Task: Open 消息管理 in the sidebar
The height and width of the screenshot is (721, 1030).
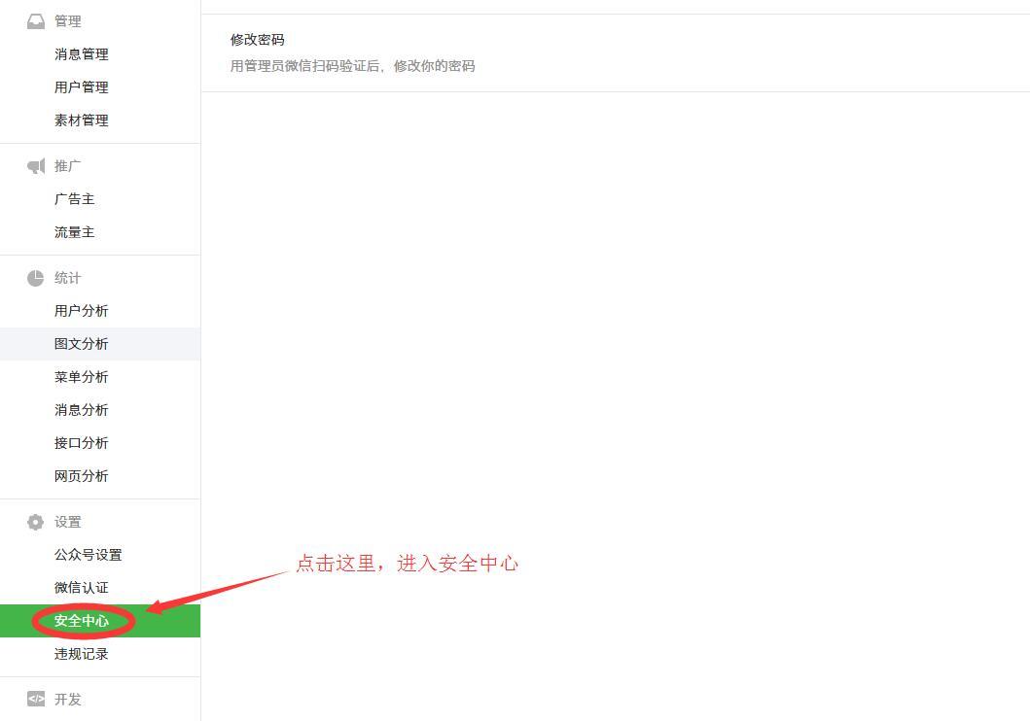Action: pyautogui.click(x=82, y=53)
